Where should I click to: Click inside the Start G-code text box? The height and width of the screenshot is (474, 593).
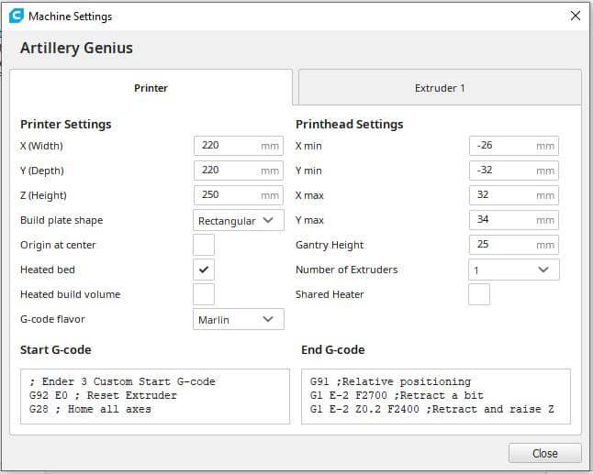click(x=154, y=396)
